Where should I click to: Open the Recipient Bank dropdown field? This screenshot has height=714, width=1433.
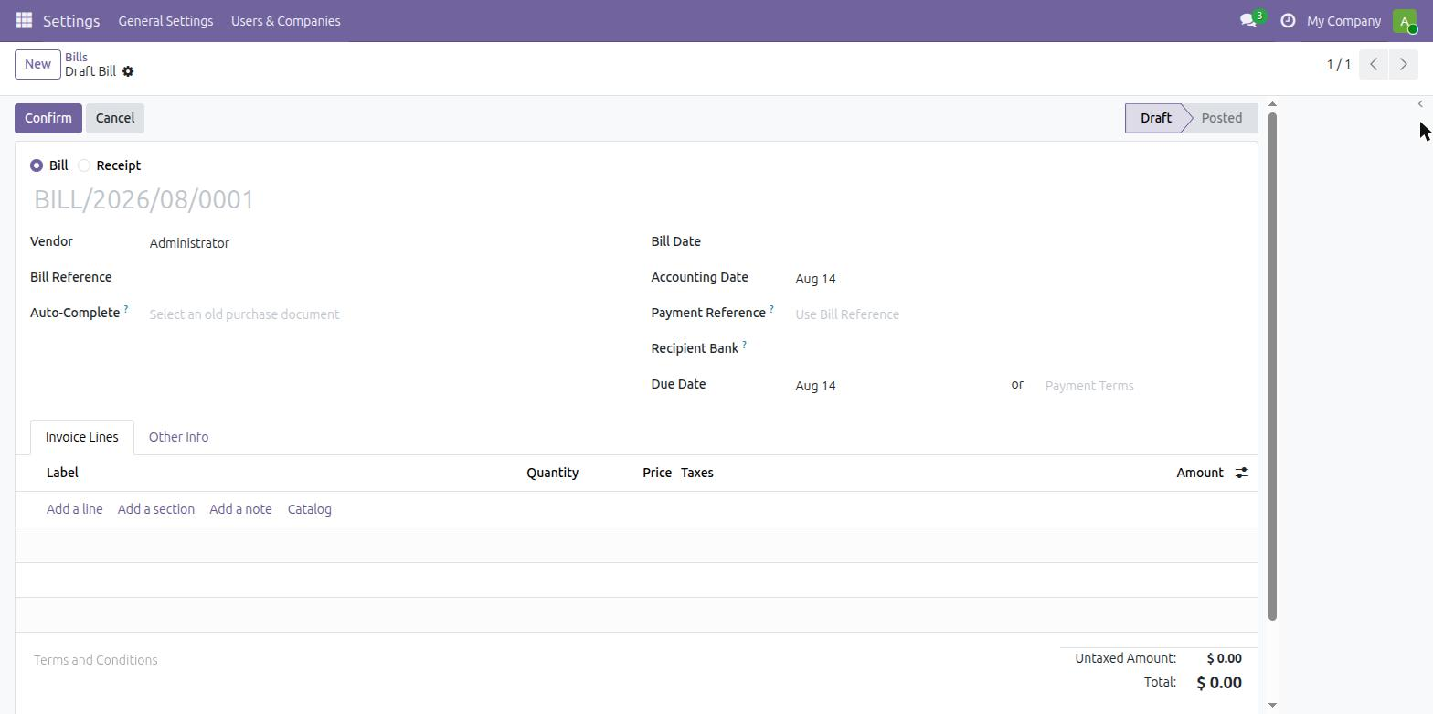1018,349
